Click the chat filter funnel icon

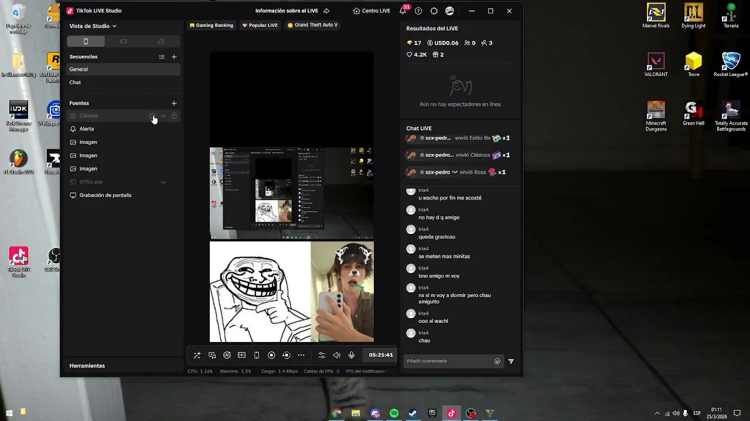pos(511,361)
